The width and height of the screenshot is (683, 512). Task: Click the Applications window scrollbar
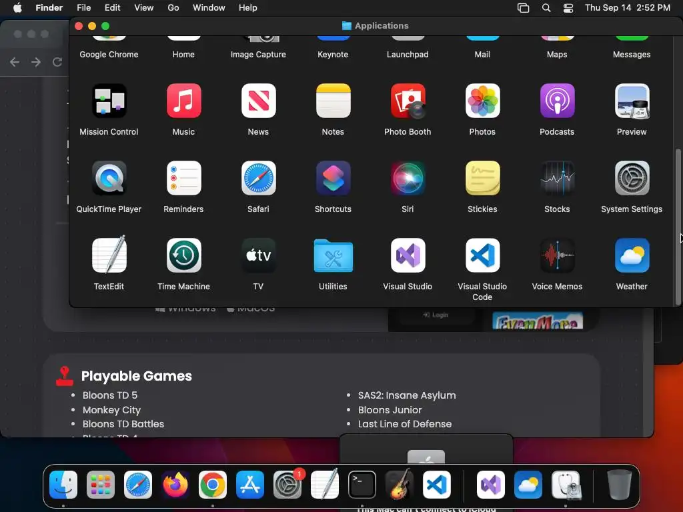pyautogui.click(x=678, y=227)
